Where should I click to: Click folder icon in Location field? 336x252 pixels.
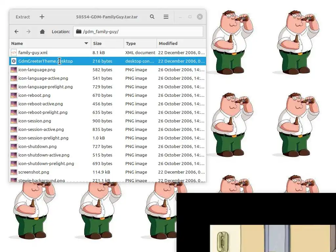[x=79, y=31]
